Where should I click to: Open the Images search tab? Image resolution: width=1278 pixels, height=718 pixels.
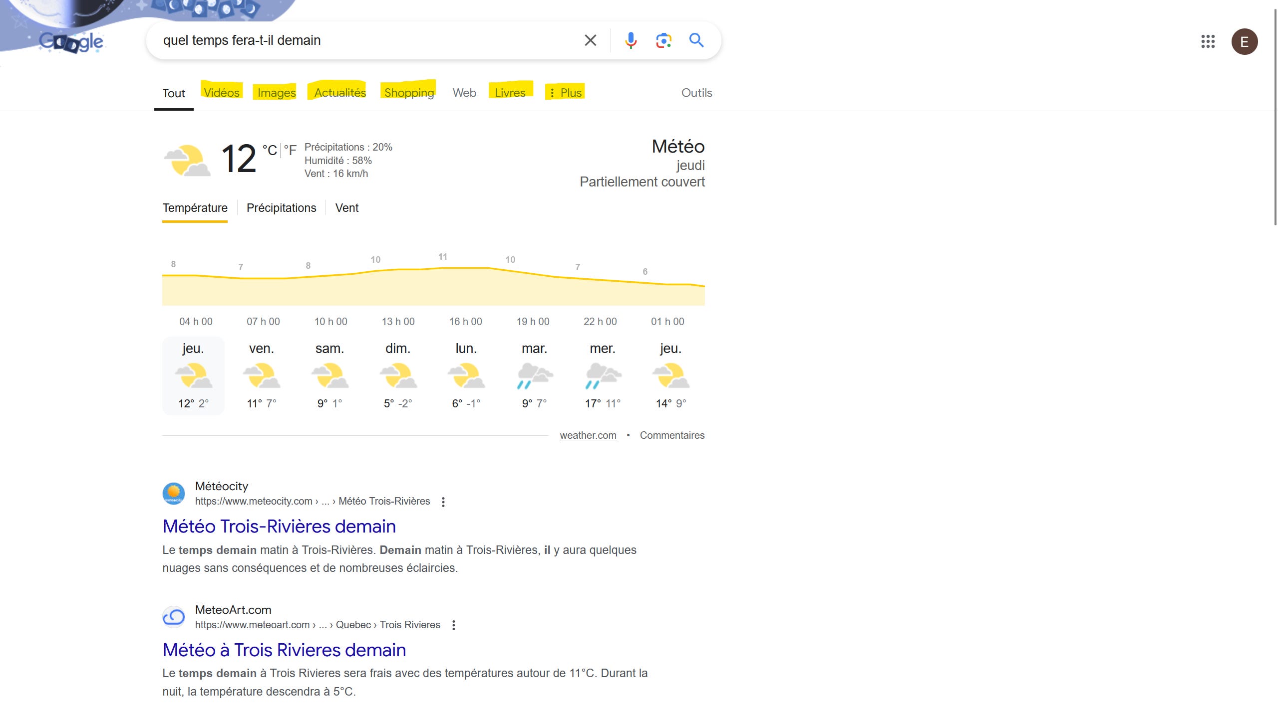click(x=276, y=93)
